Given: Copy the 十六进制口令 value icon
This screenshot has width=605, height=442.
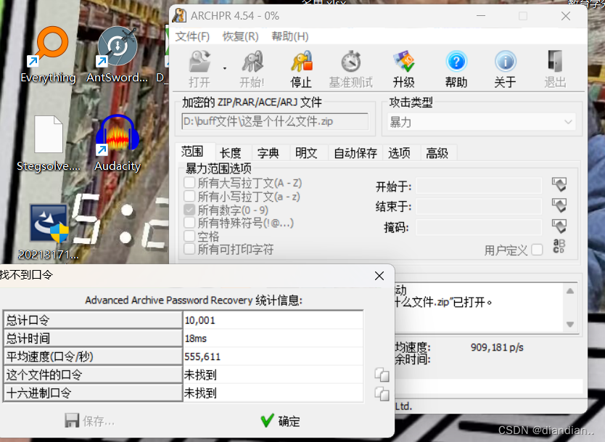Looking at the screenshot, I should pyautogui.click(x=382, y=394).
